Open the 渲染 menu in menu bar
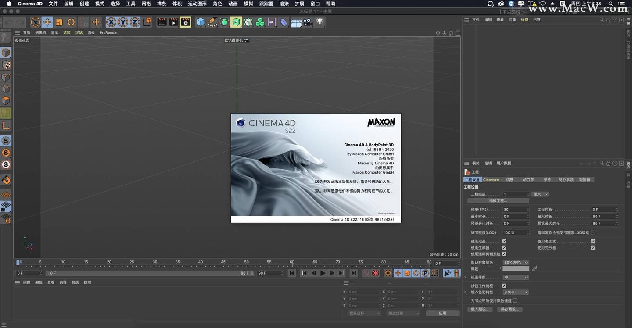 284,4
